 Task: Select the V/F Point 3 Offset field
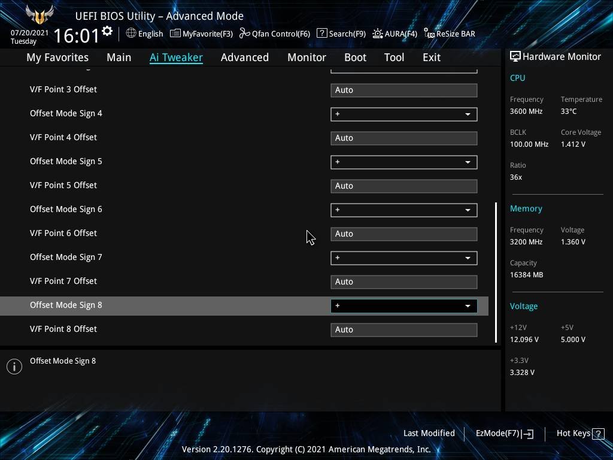[x=403, y=90]
